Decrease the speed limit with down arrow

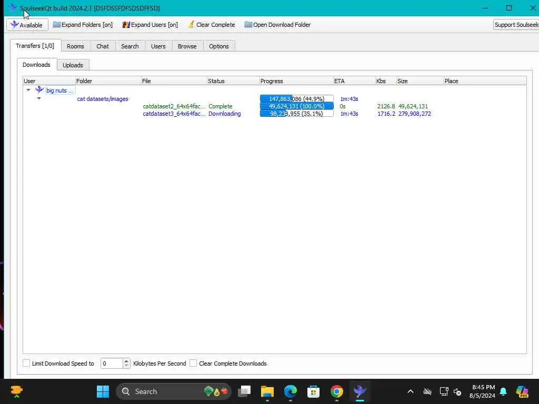(126, 366)
